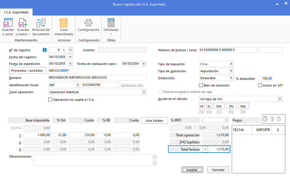Open the Configuración gear icon
Viewport: 290px width, 178px height.
pyautogui.click(x=89, y=23)
